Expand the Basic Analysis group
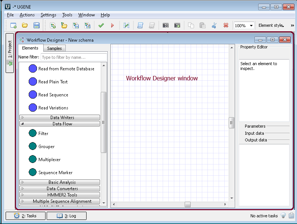 click(x=60, y=182)
